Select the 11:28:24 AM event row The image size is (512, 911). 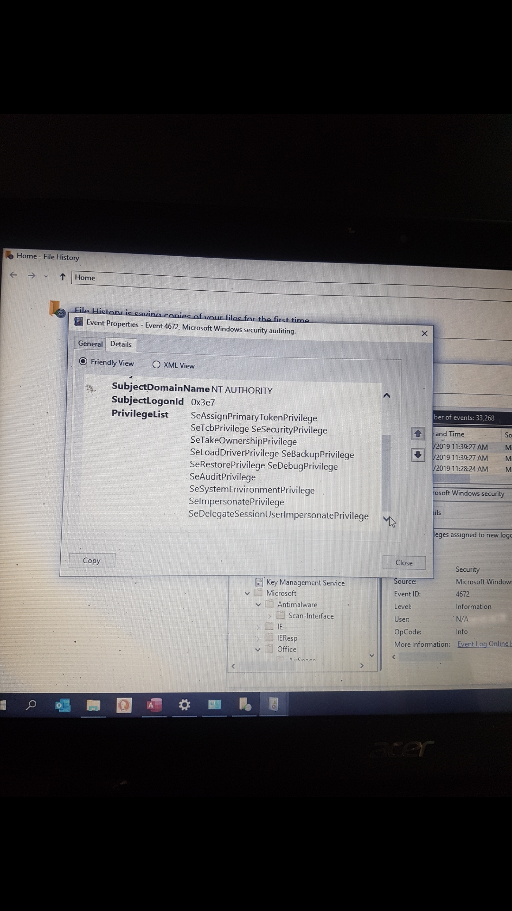click(x=473, y=469)
